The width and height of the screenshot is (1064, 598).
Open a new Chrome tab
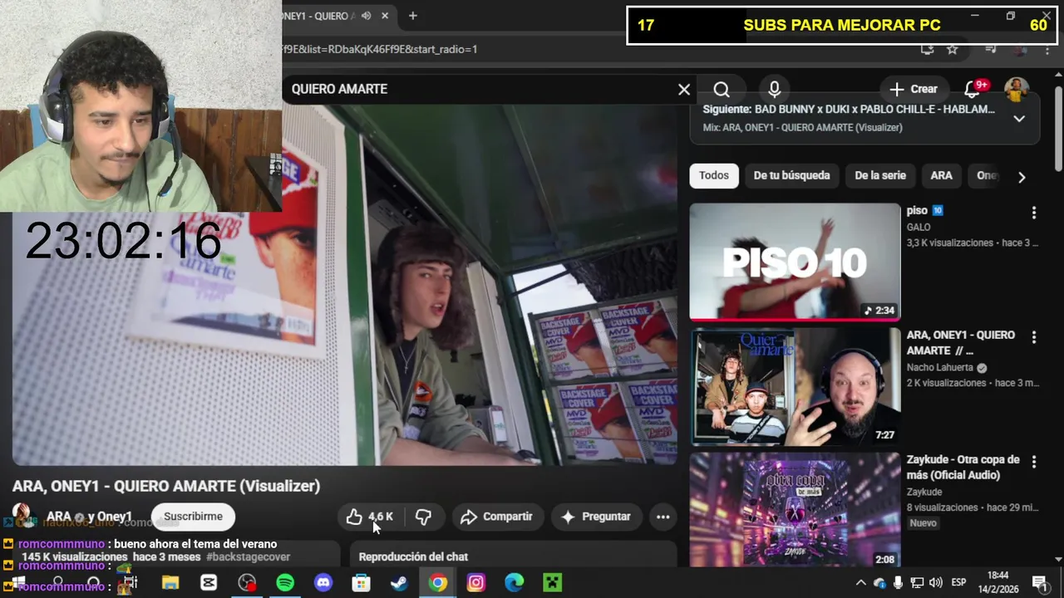(412, 16)
